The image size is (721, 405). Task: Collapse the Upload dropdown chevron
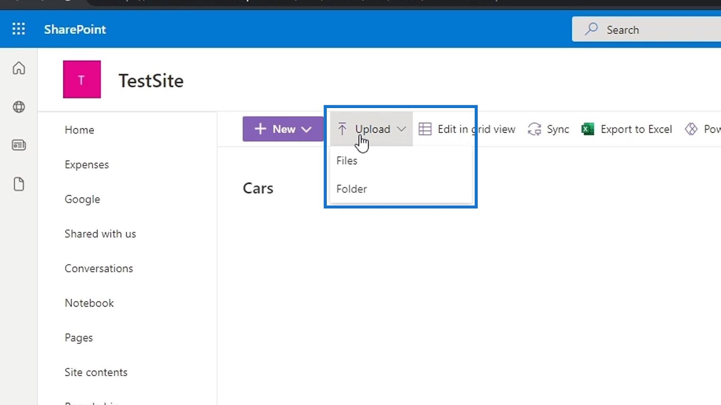point(401,129)
